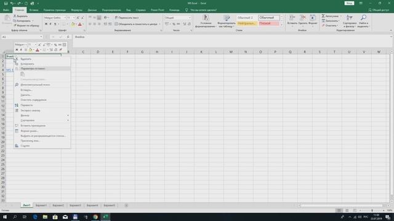Click Вставить cells button in Ячейки group
Screen dimensions: 394x221
(x=292, y=20)
